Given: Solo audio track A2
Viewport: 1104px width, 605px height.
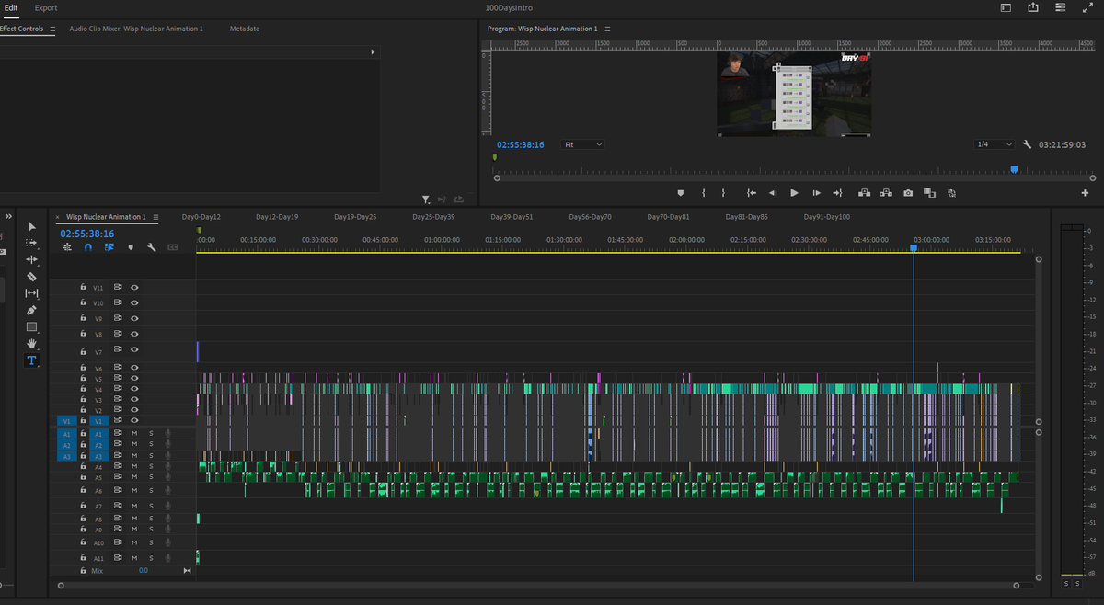Looking at the screenshot, I should point(151,445).
